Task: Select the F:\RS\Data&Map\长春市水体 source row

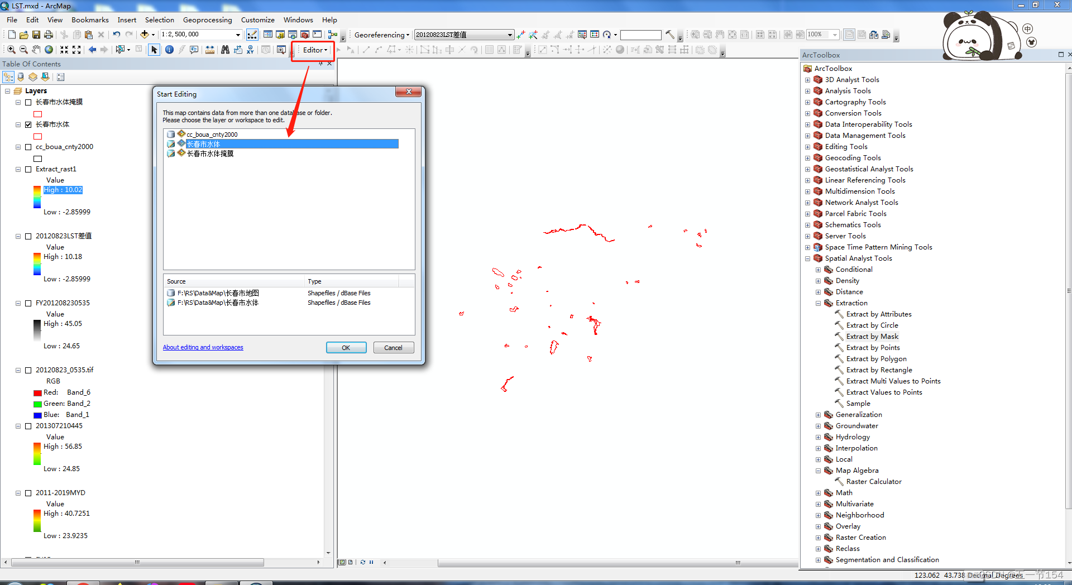Action: tap(289, 303)
